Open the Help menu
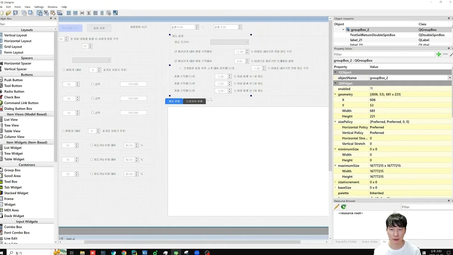Image resolution: width=453 pixels, height=255 pixels. tap(64, 7)
